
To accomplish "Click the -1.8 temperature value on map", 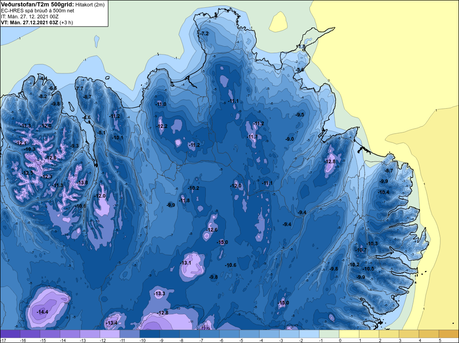I will [301, 46].
